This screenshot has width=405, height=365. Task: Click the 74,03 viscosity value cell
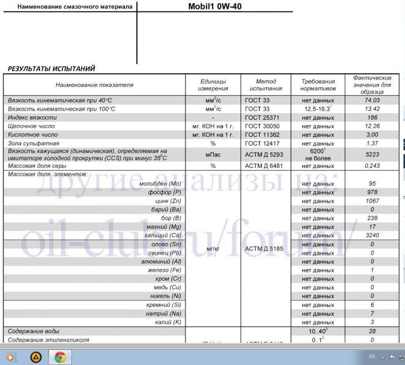tap(372, 100)
